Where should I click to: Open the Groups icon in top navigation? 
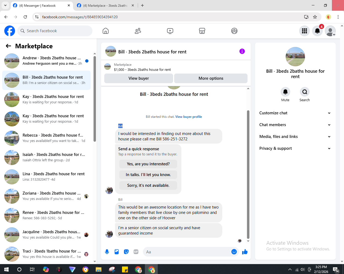[234, 31]
